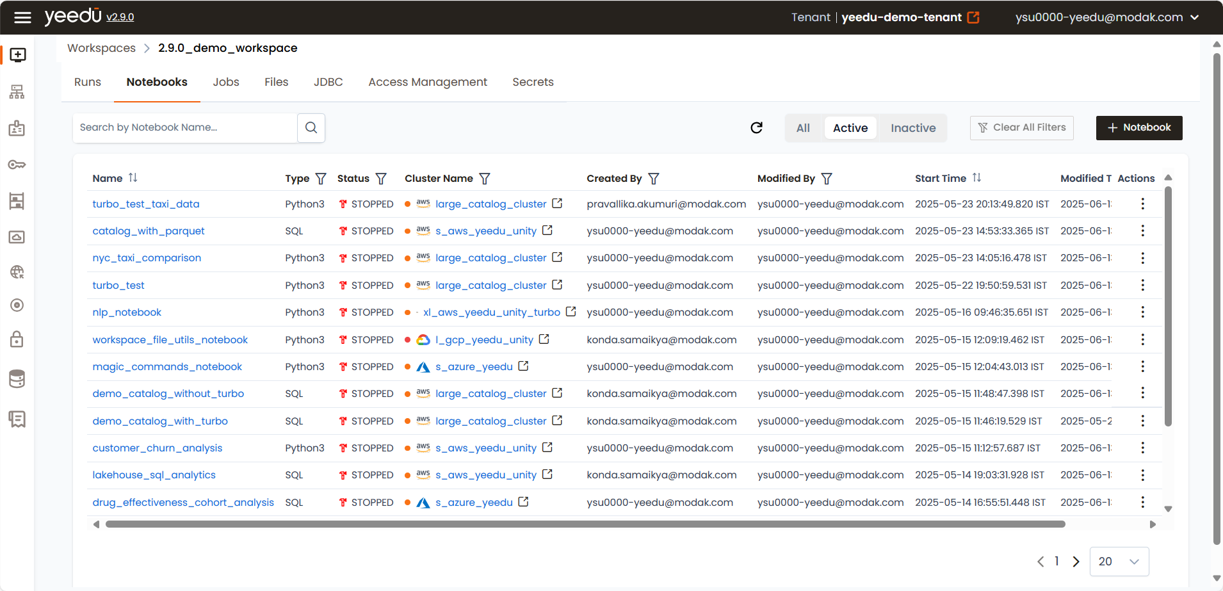
Task: Open actions menu for nlp_notebook row
Action: point(1142,312)
